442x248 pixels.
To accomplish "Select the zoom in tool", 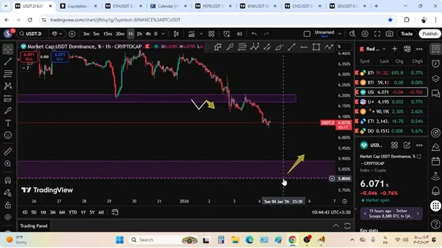I will coord(8,163).
